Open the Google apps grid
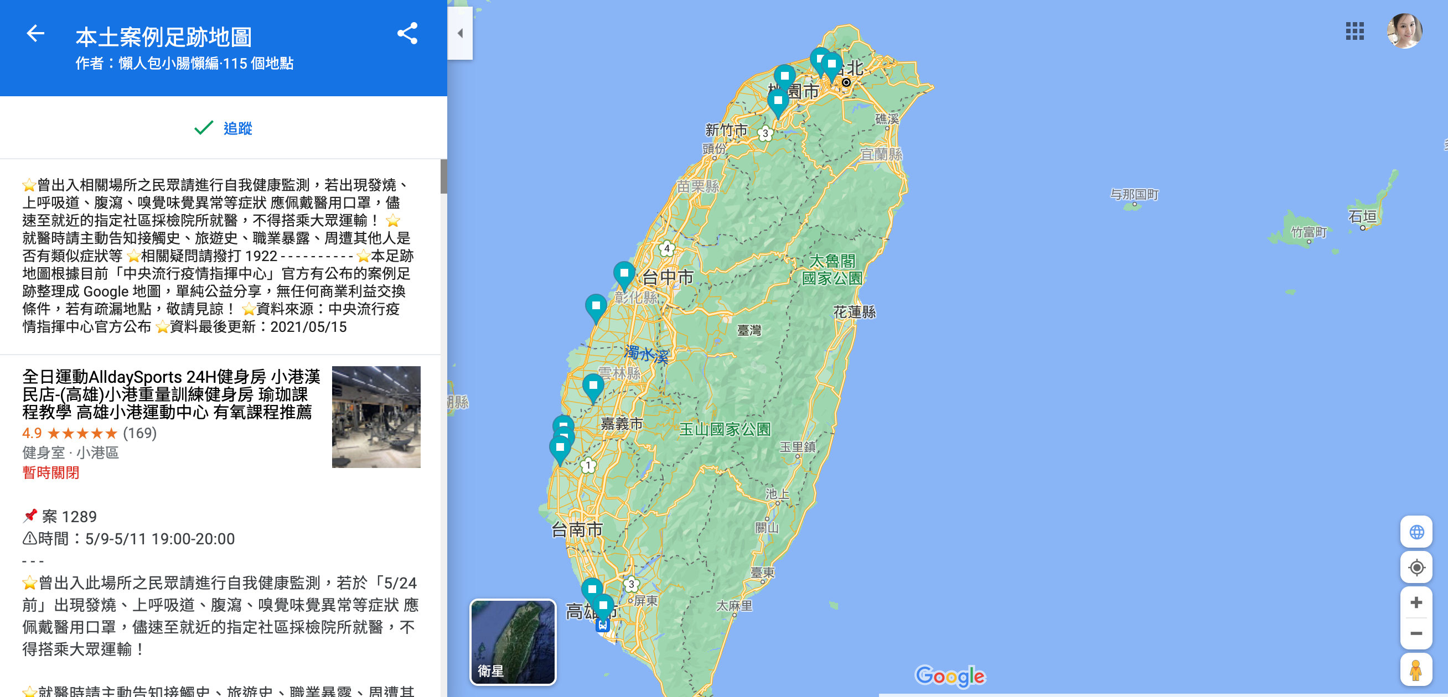Viewport: 1448px width, 697px height. coord(1354,32)
